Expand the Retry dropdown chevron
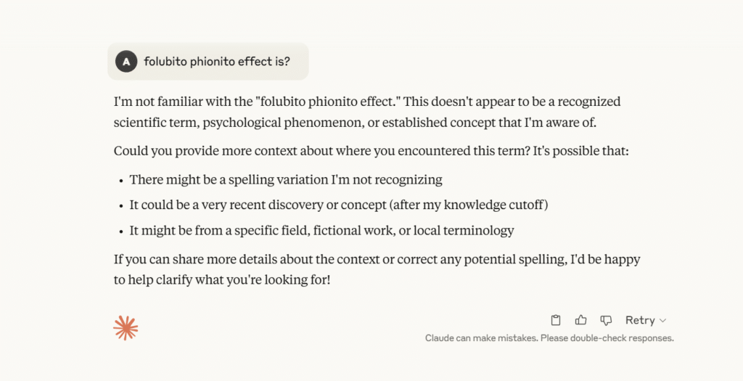The image size is (743, 381). click(x=663, y=321)
